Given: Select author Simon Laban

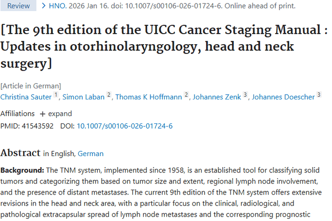Looking at the screenshot, I should point(83,97).
